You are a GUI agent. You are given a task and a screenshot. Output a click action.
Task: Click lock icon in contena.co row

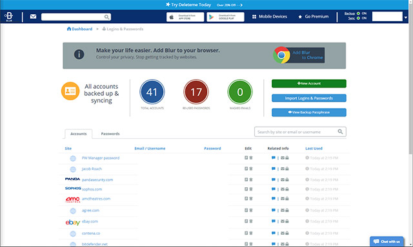(x=287, y=233)
